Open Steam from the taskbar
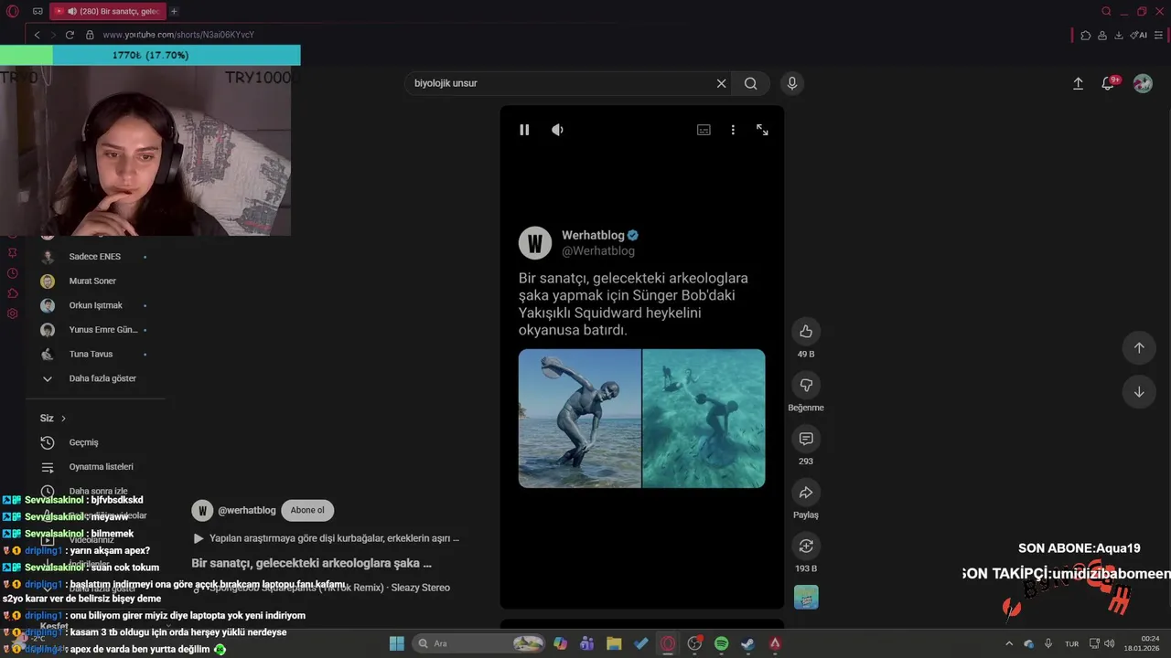This screenshot has height=658, width=1171. (x=747, y=643)
